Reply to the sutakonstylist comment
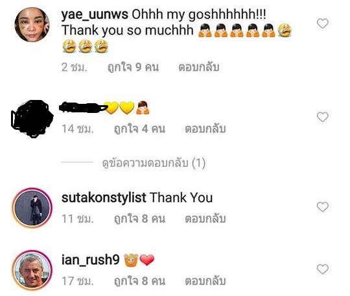Viewport: 350px width, 296px height. tap(205, 219)
